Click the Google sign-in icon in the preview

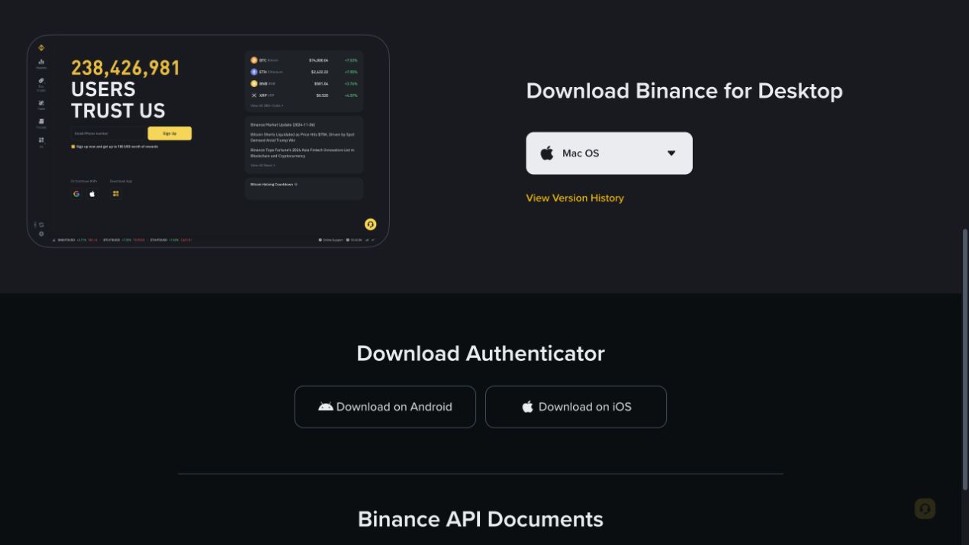(x=76, y=194)
